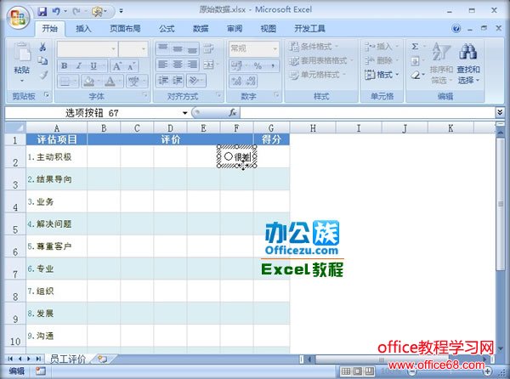Switch to the 插入 ribbon tab

pyautogui.click(x=83, y=29)
